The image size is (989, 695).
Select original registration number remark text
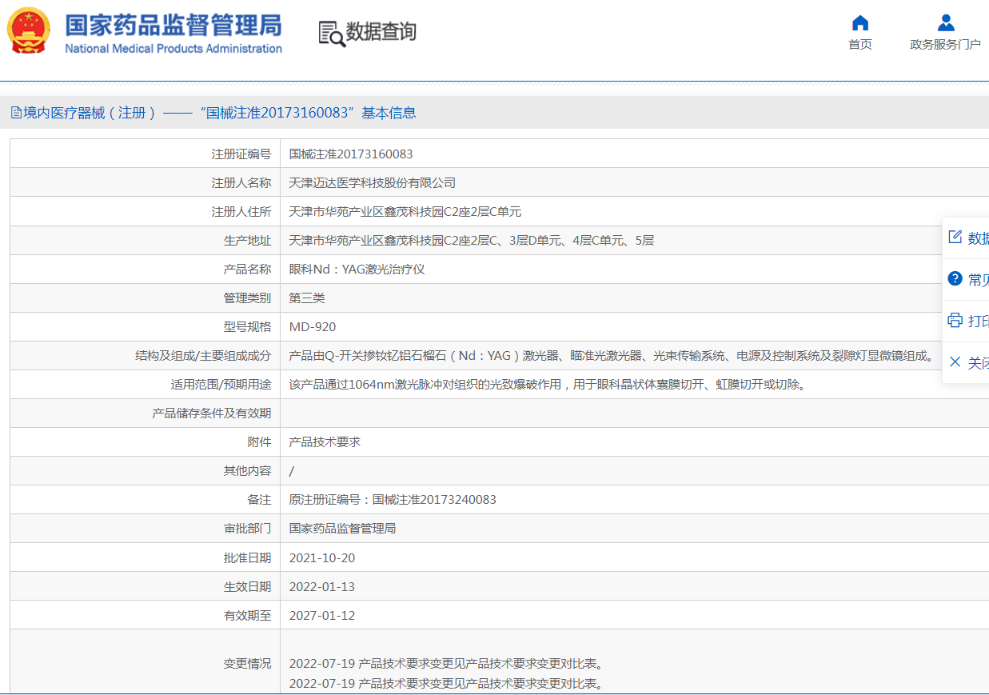click(x=393, y=500)
